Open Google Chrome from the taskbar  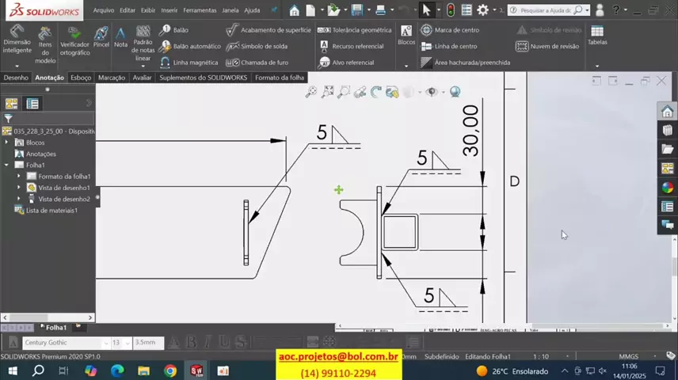(170, 370)
